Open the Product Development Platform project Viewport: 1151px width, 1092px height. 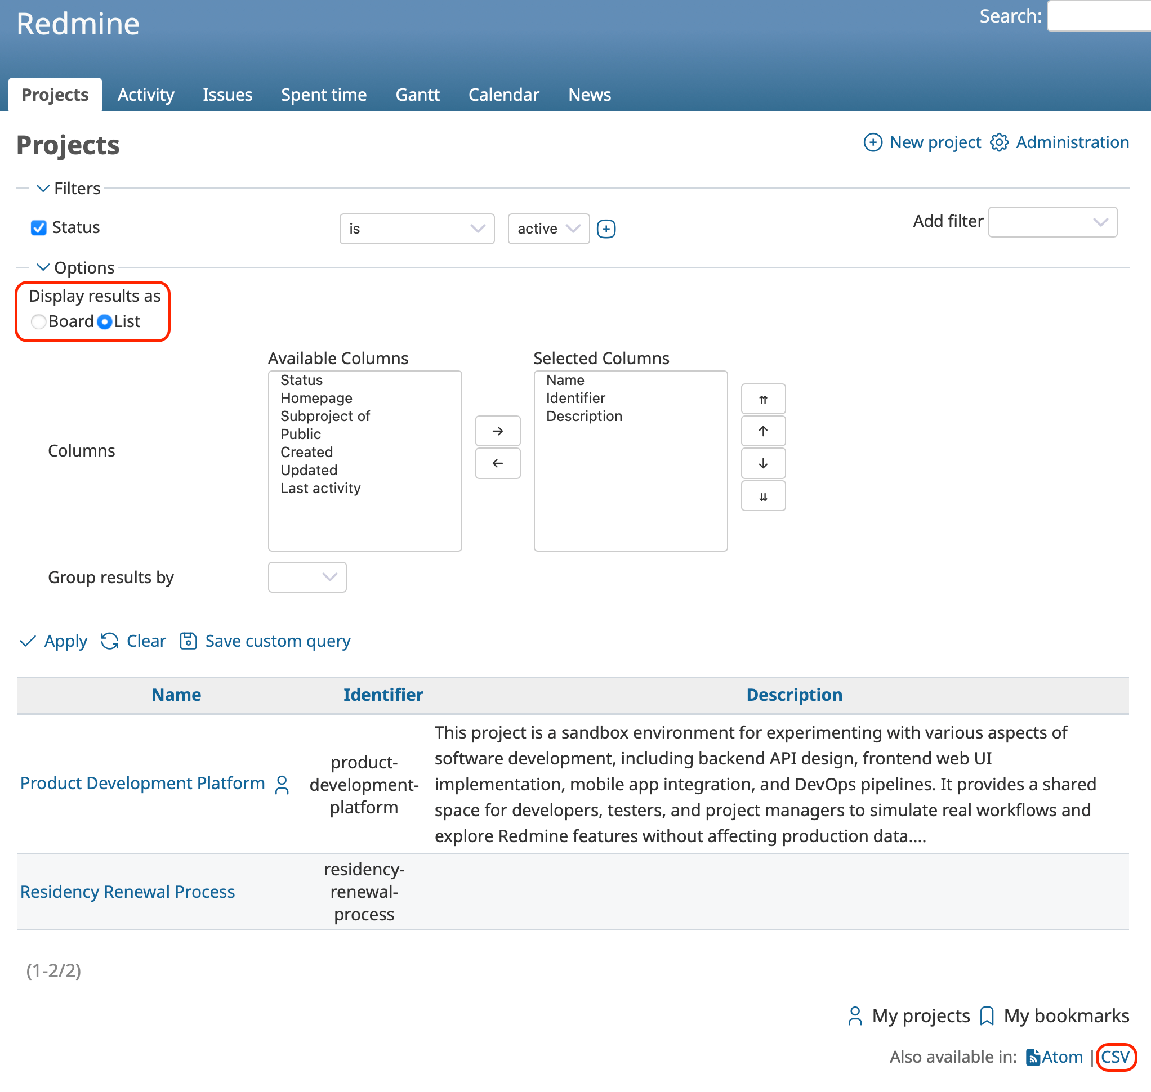[141, 783]
